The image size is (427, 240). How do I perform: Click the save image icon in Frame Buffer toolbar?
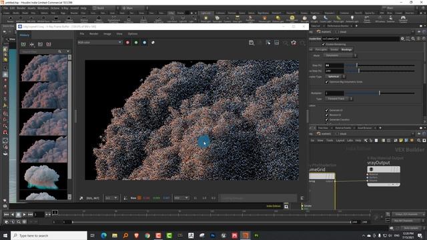252,43
